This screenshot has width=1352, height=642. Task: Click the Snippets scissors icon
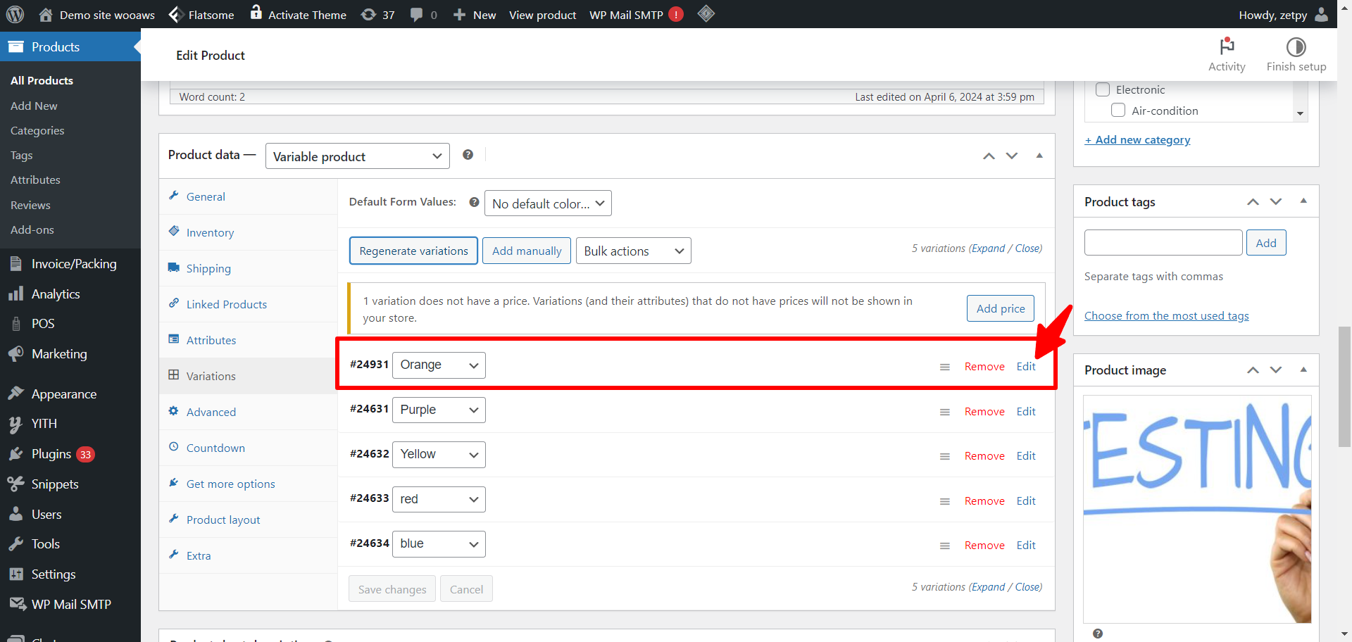tap(15, 484)
